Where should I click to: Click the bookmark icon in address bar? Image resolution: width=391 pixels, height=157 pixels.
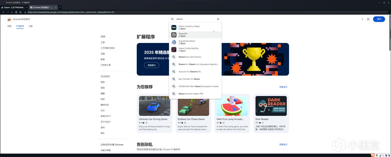pos(16,12)
